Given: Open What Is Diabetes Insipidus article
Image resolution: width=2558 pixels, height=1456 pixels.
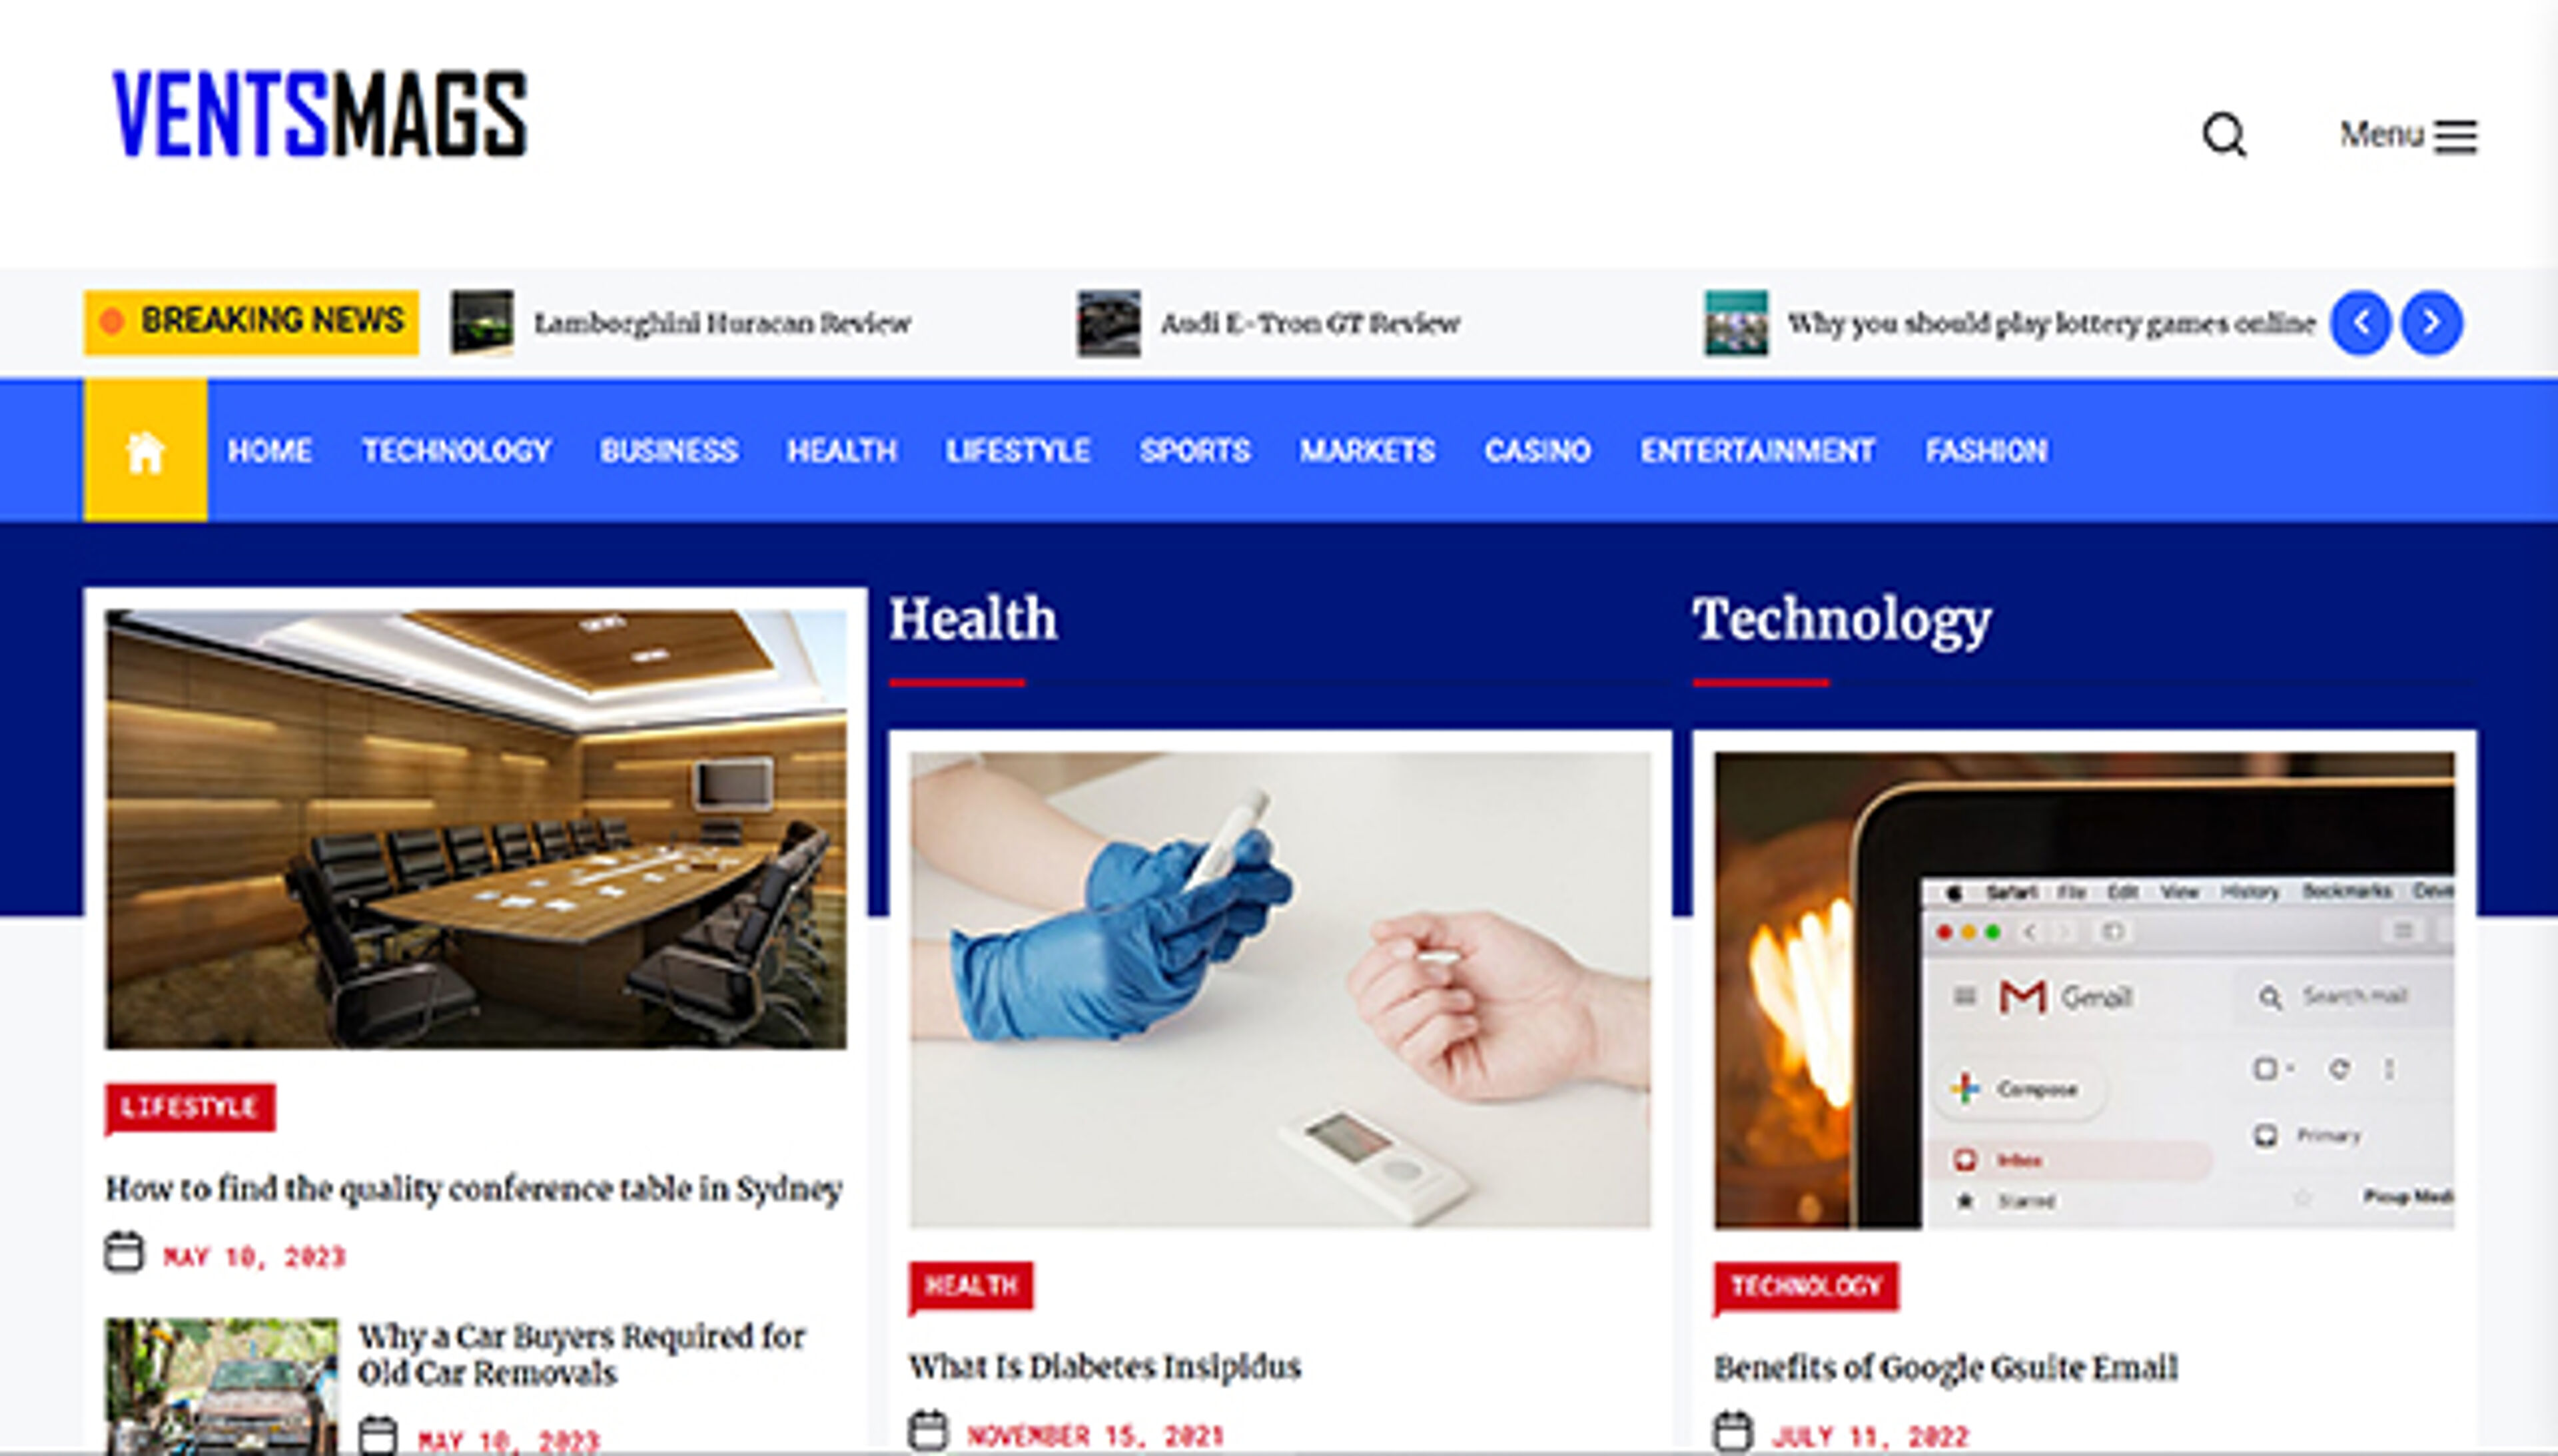Looking at the screenshot, I should (1104, 1366).
